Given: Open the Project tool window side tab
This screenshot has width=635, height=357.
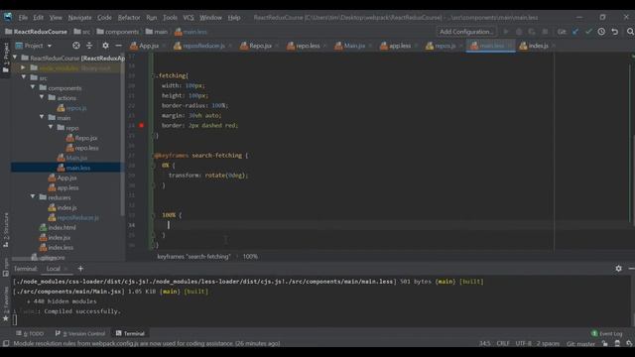Looking at the screenshot, I should (5, 58).
